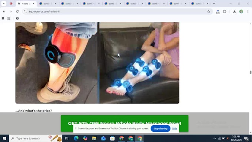Image resolution: width=252 pixels, height=142 pixels.
Task: Click the black square bookmark icon
Action: tap(3, 18)
